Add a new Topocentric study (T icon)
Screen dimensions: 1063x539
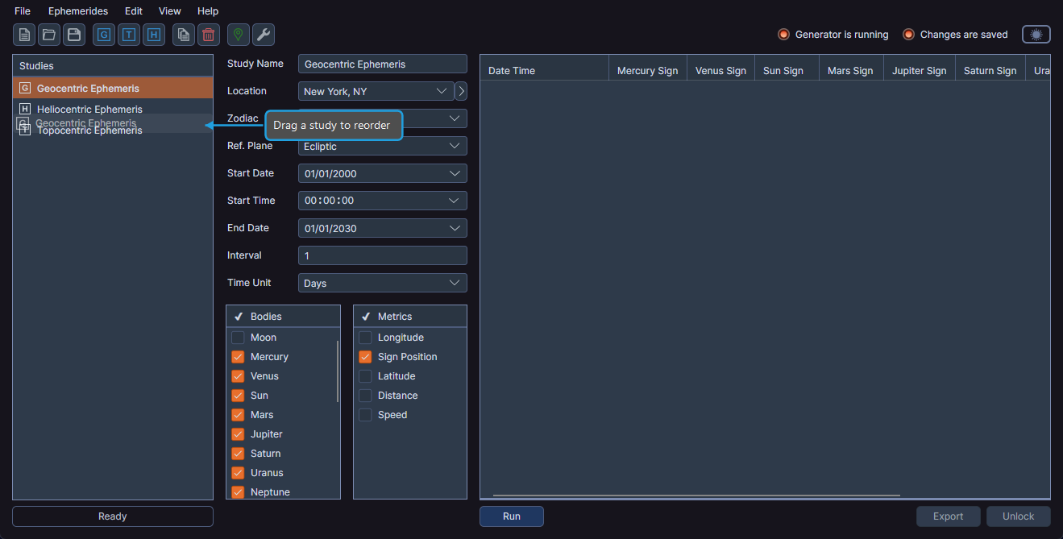pos(129,35)
